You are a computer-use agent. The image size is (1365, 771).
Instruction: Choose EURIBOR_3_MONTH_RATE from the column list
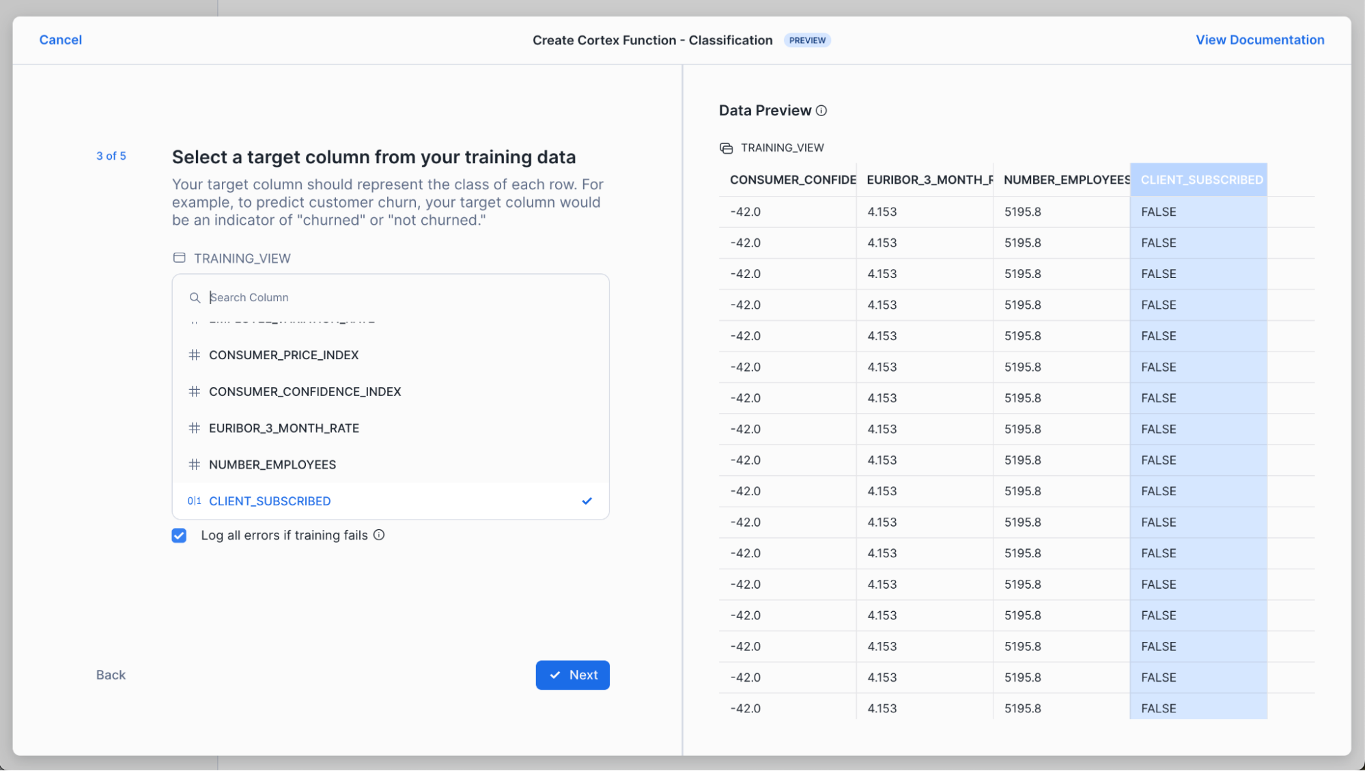283,428
